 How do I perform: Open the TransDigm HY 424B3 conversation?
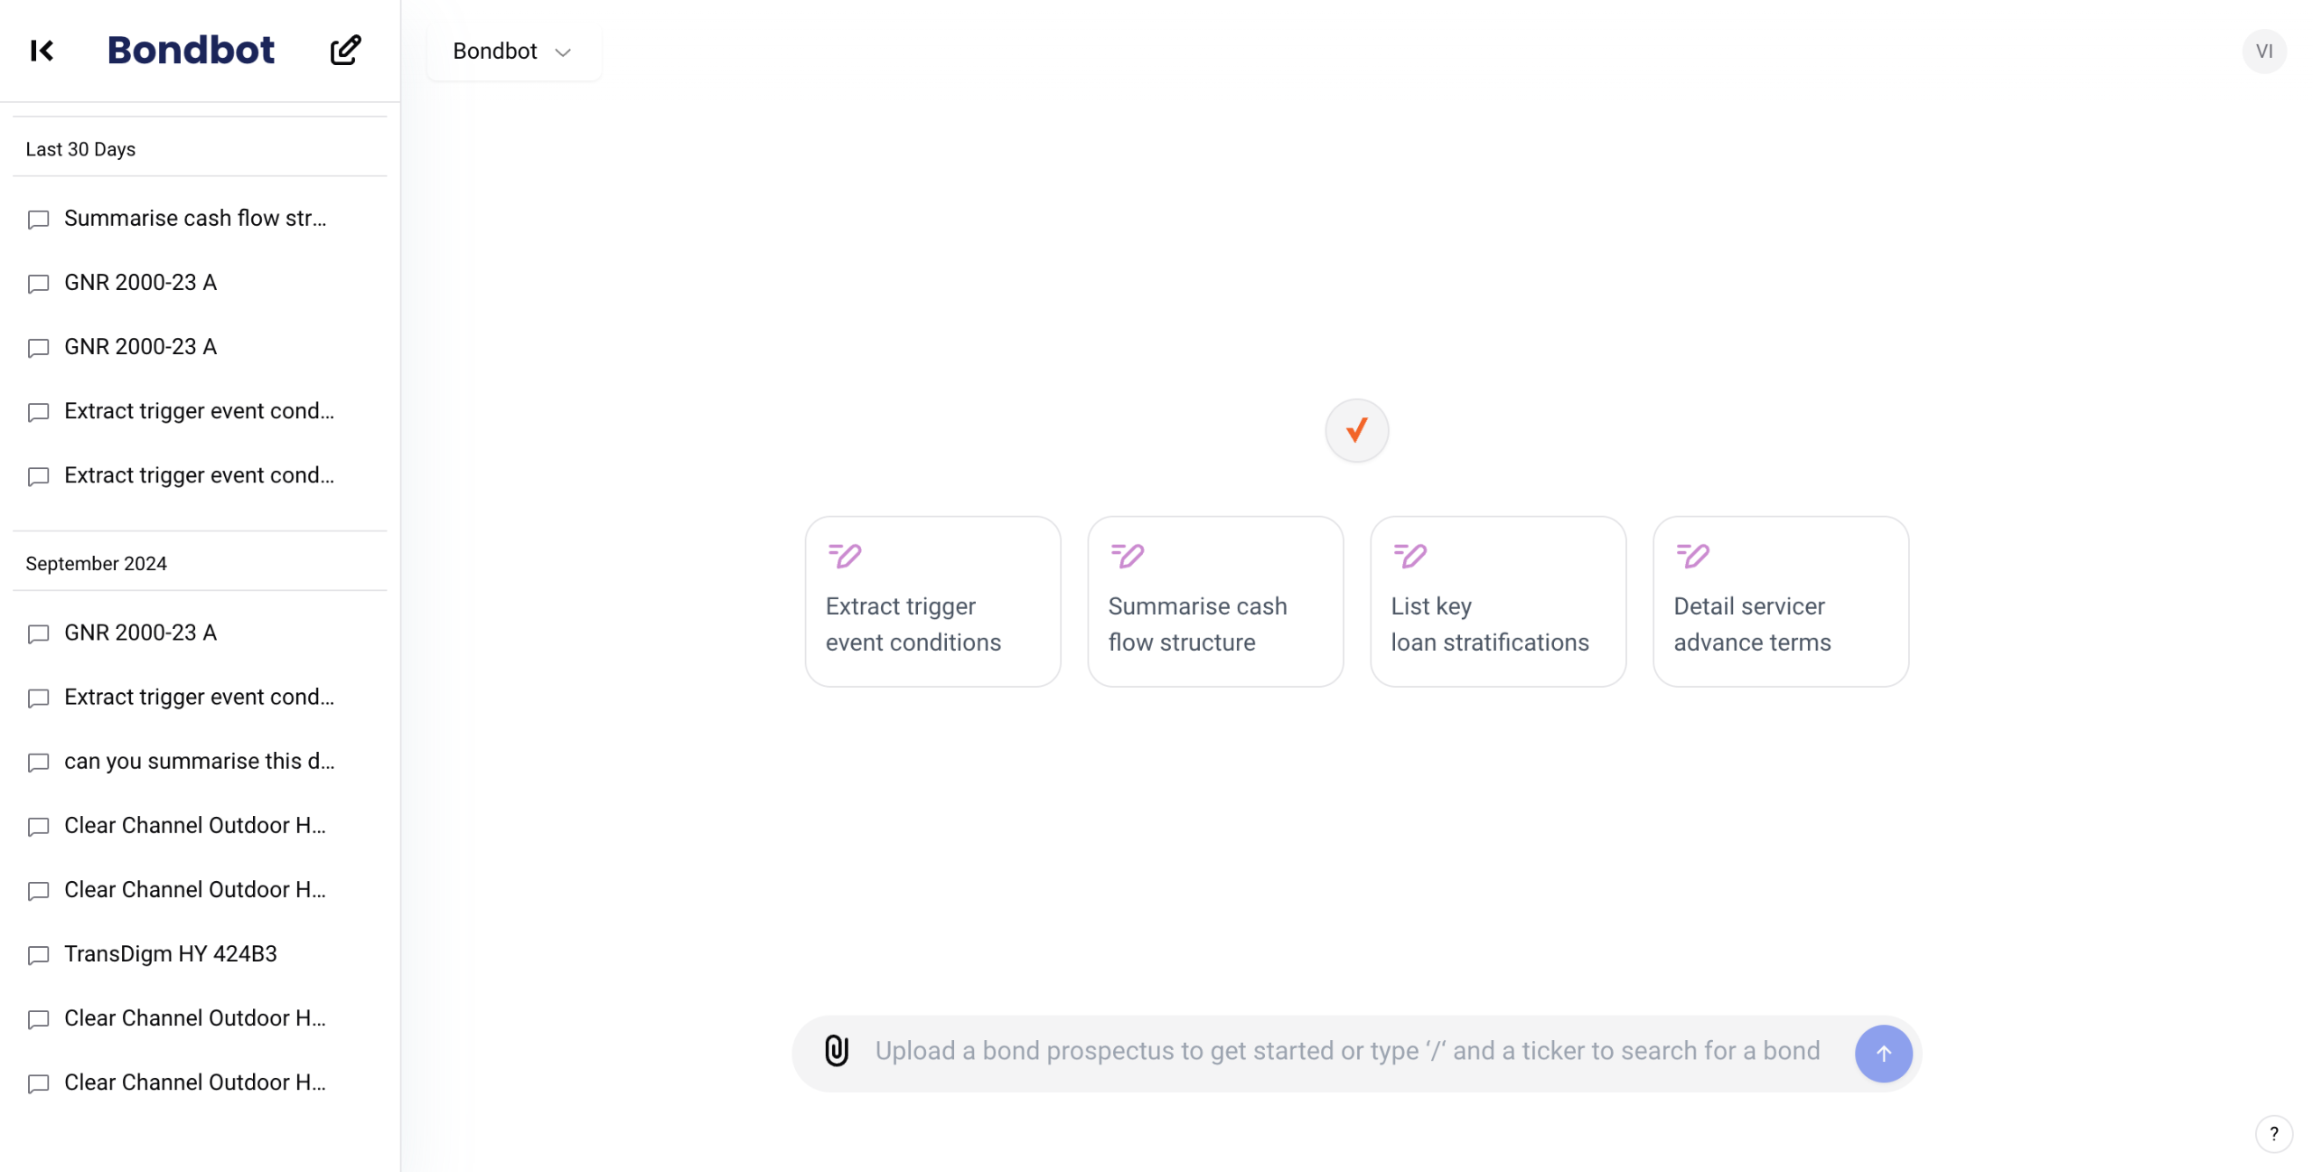[170, 954]
